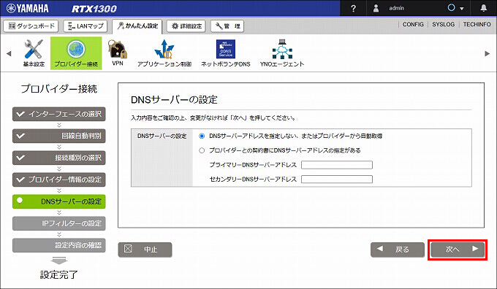This screenshot has height=289, width=497.
Task: Open the 詳細設定 tab
Action: [186, 26]
